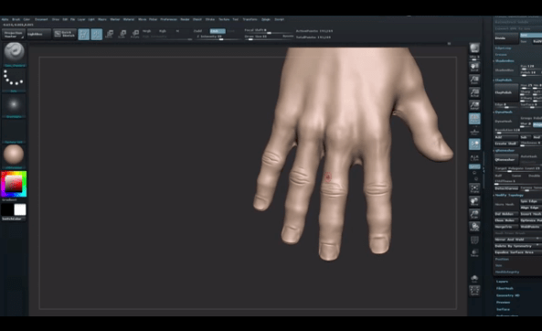Select the Zoom canvas icon
The height and width of the screenshot is (331, 542).
474,80
